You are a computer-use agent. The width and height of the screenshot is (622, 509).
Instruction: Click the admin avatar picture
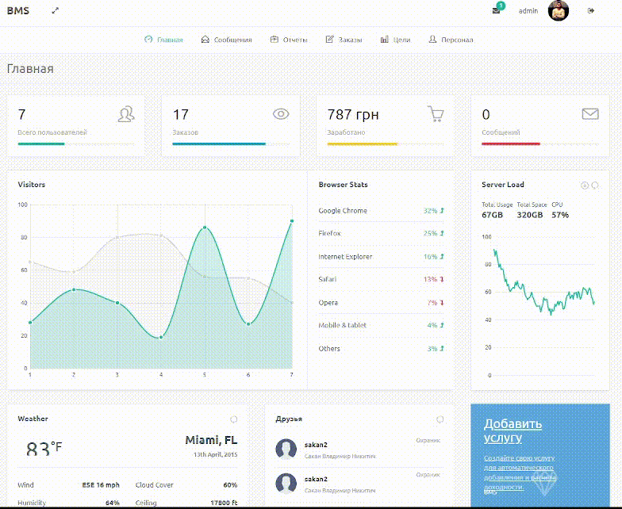(559, 11)
